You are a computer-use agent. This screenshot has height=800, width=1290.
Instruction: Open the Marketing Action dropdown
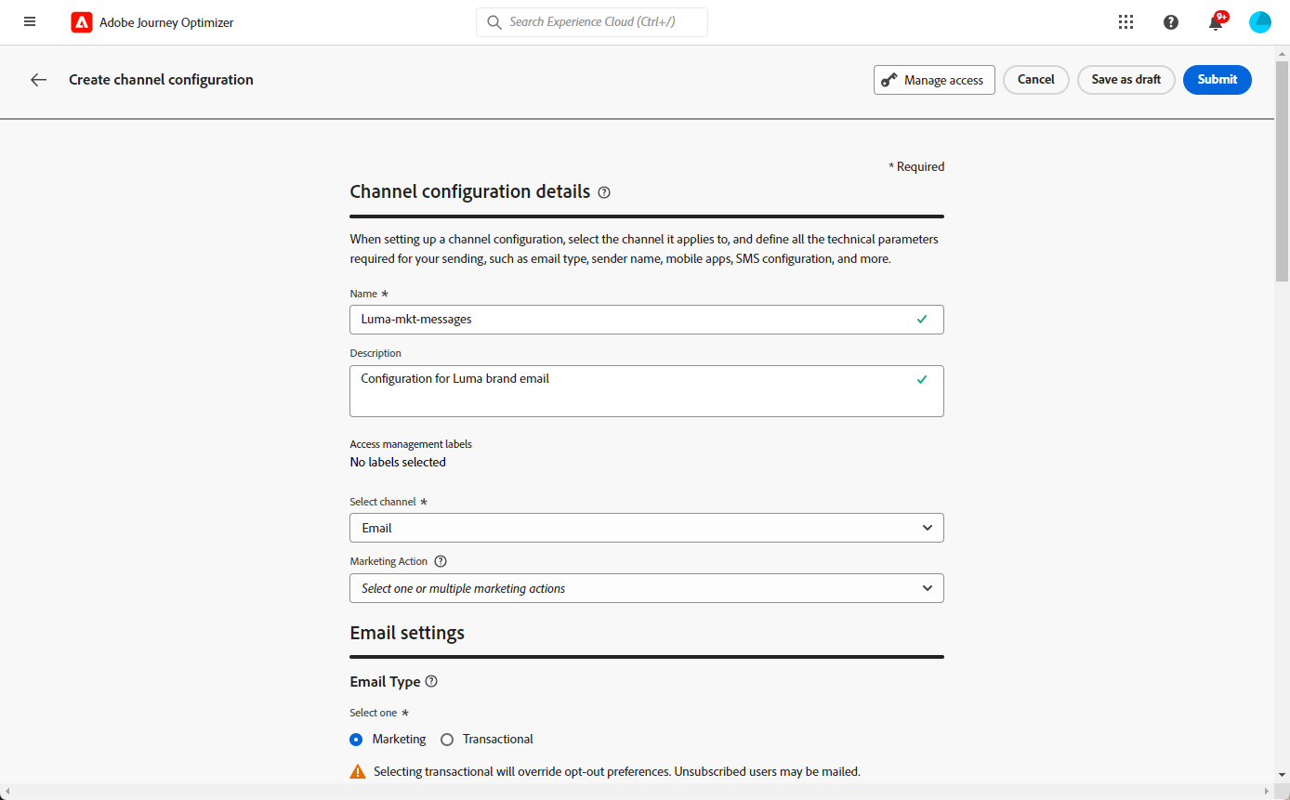647,588
